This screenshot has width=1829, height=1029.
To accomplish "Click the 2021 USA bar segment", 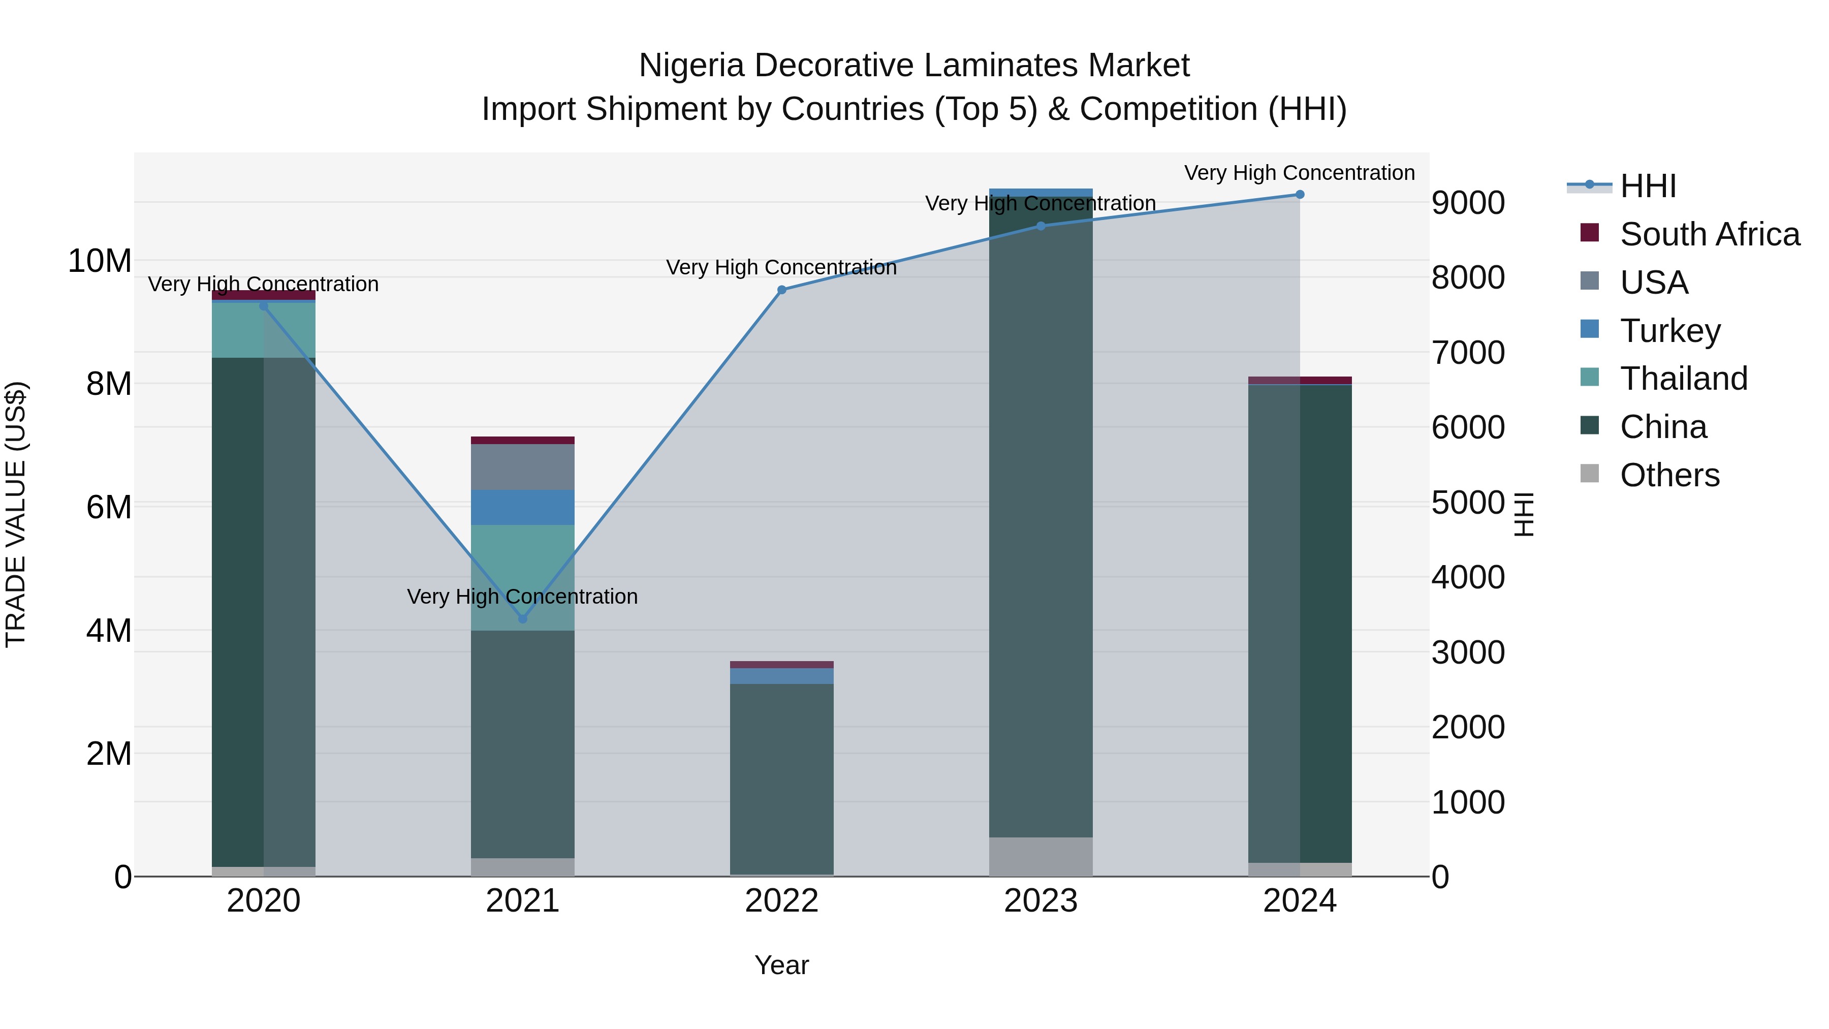I will pyautogui.click(x=523, y=467).
